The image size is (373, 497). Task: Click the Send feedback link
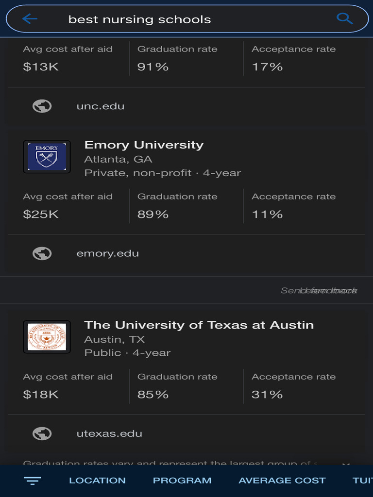point(319,290)
